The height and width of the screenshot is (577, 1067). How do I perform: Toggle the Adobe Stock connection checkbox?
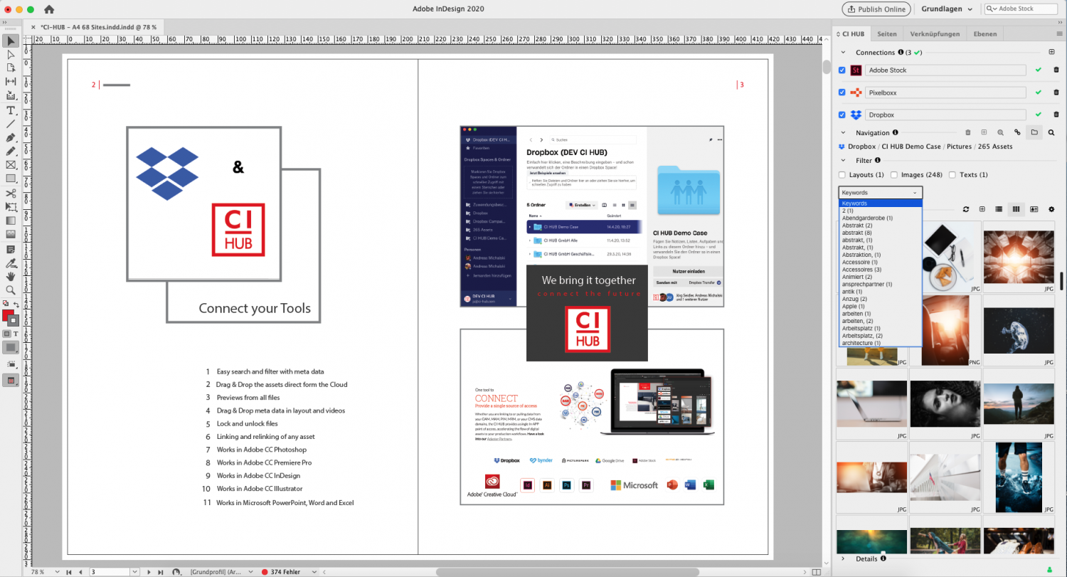click(x=842, y=70)
